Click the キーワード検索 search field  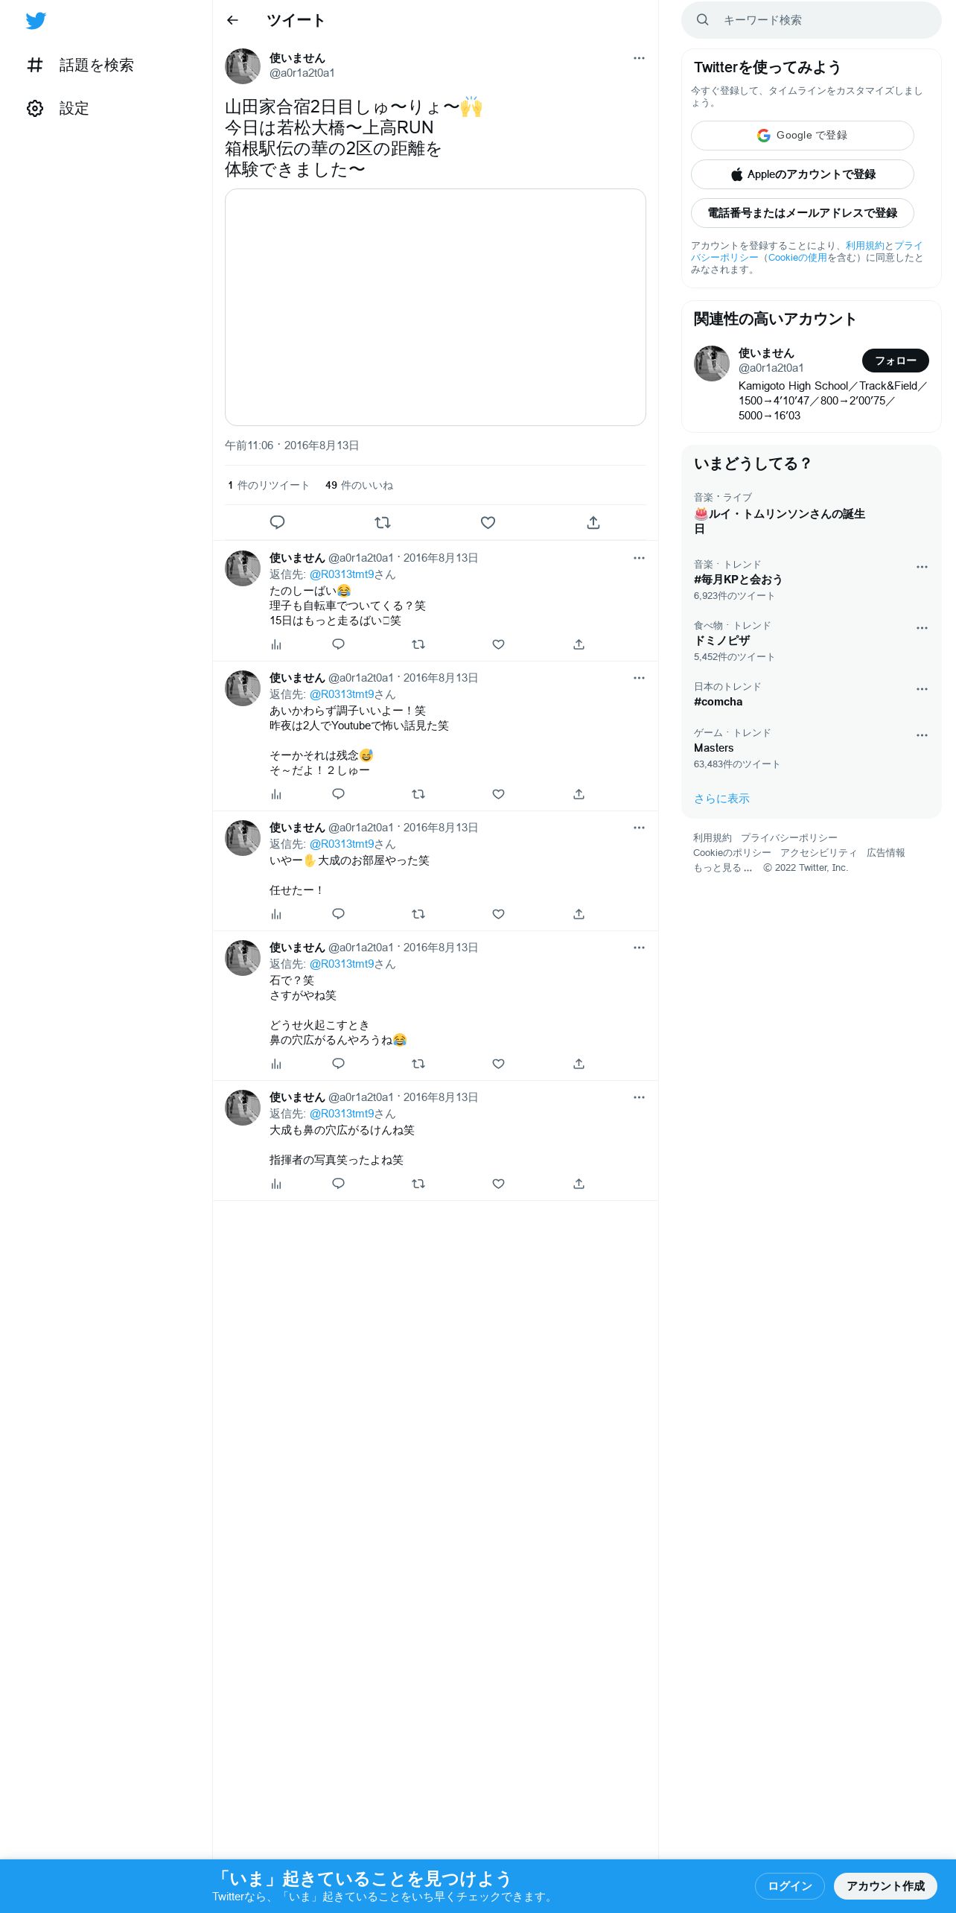click(x=812, y=20)
